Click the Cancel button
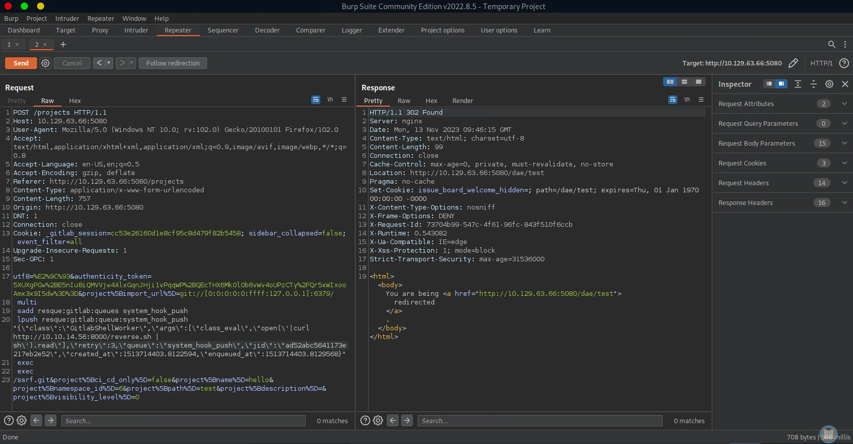Viewport: 853px width, 444px height. coord(72,63)
